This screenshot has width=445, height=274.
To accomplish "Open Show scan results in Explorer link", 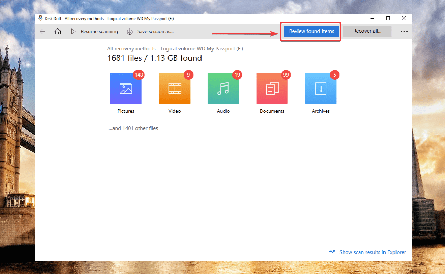I will [373, 252].
